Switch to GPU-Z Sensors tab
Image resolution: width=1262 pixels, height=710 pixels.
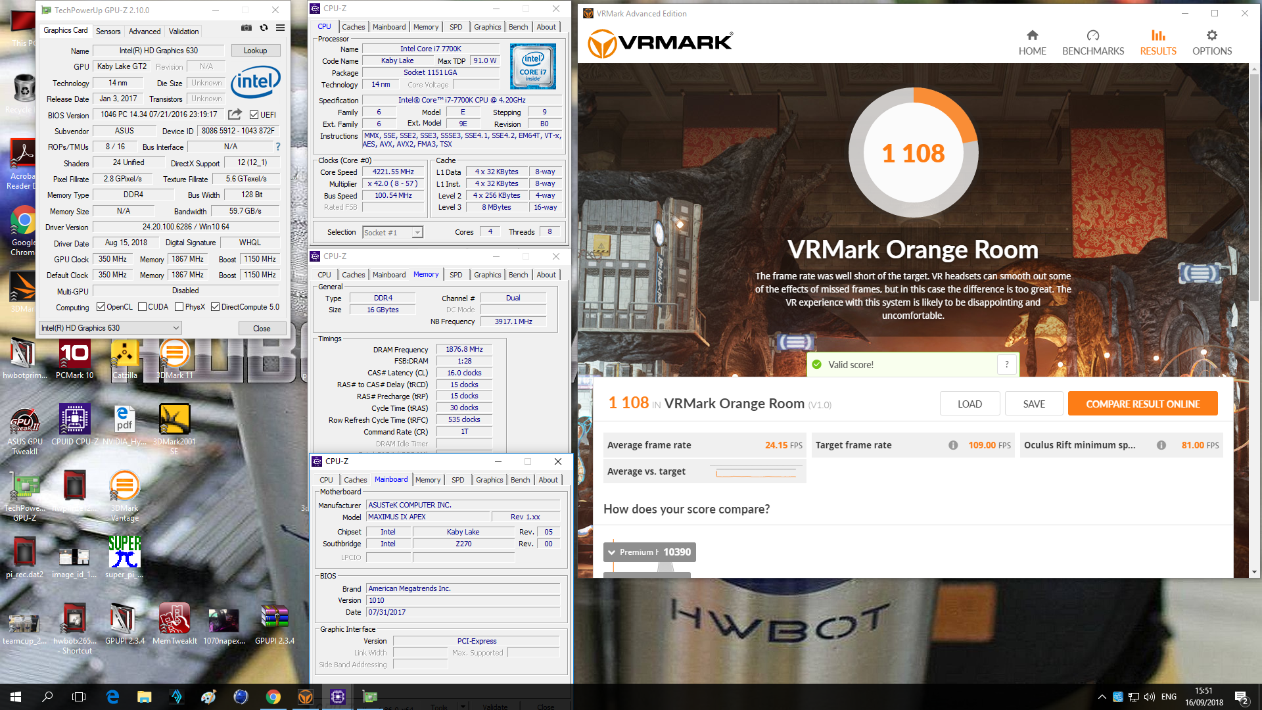[x=108, y=31]
